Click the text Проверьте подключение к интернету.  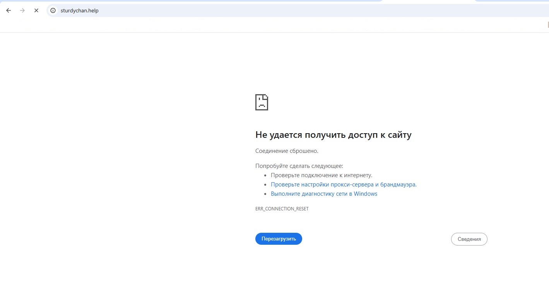tap(322, 175)
